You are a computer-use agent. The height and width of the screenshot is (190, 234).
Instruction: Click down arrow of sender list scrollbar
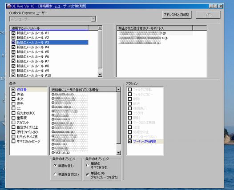pyautogui.click(x=118, y=153)
